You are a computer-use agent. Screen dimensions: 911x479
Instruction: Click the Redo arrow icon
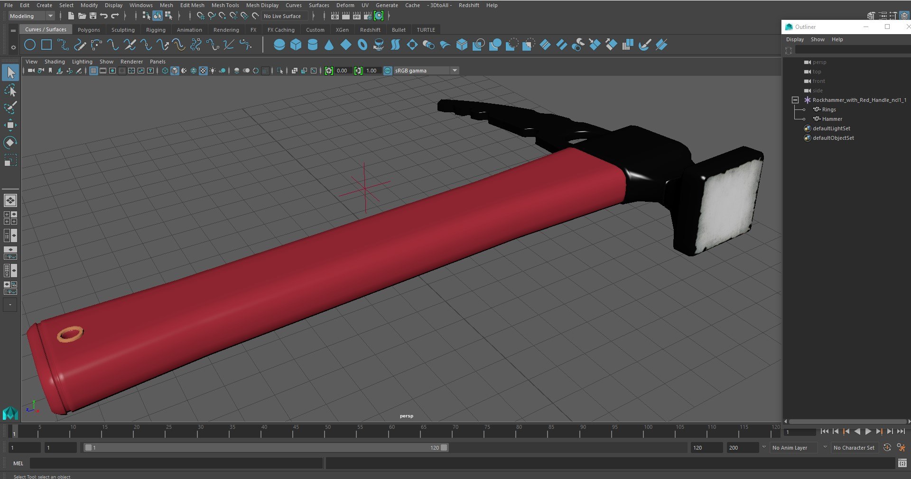115,16
